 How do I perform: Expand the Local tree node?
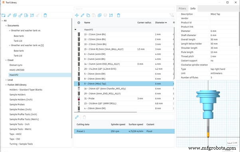[x=6, y=80]
